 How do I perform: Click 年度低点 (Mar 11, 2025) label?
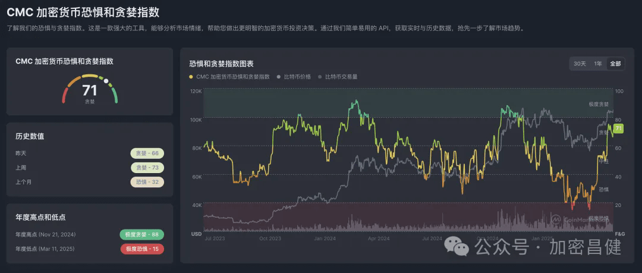pyautogui.click(x=45, y=249)
